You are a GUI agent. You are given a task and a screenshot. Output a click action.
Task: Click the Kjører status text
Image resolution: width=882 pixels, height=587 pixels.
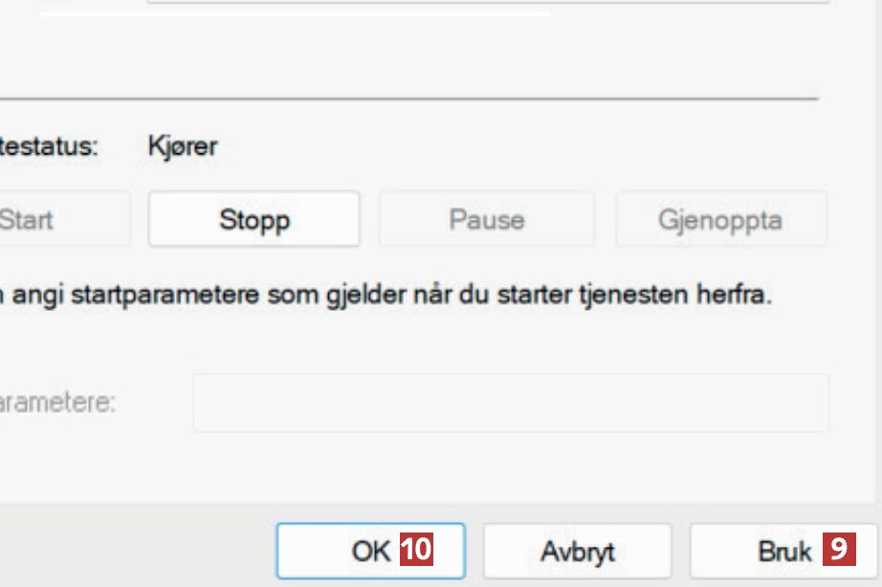pos(183,147)
